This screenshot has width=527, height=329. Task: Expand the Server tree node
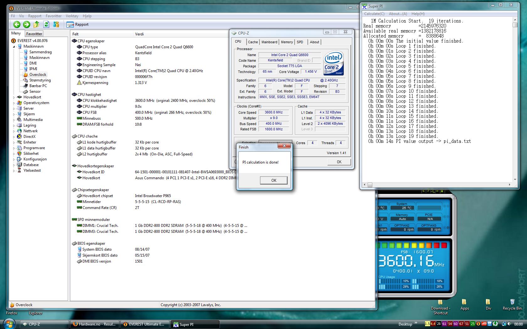[x=14, y=108]
